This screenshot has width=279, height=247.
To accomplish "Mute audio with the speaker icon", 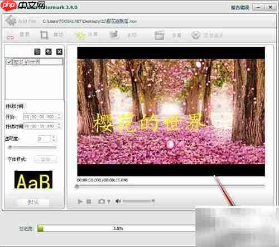I will coord(118,201).
